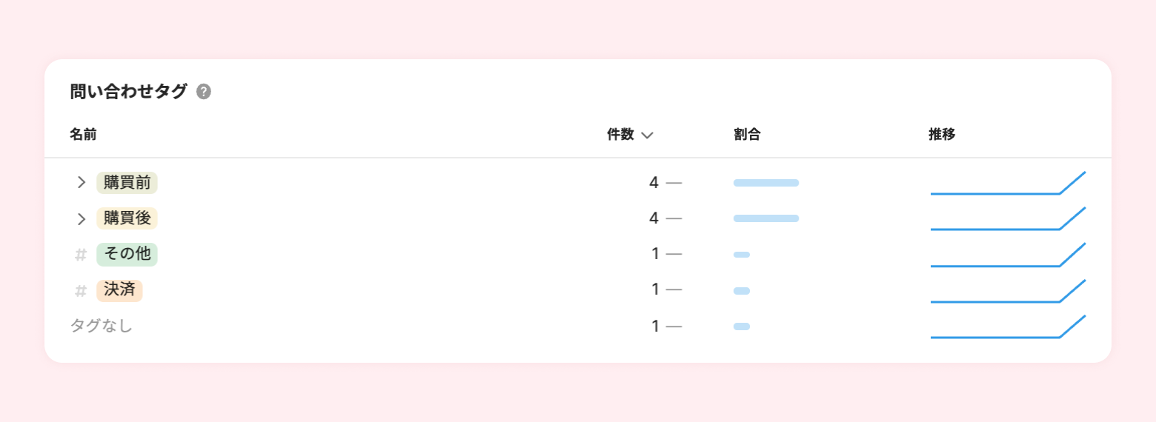Screen dimensions: 1156x422
Task: Click the hash icon beside 決済
Action: coord(81,291)
